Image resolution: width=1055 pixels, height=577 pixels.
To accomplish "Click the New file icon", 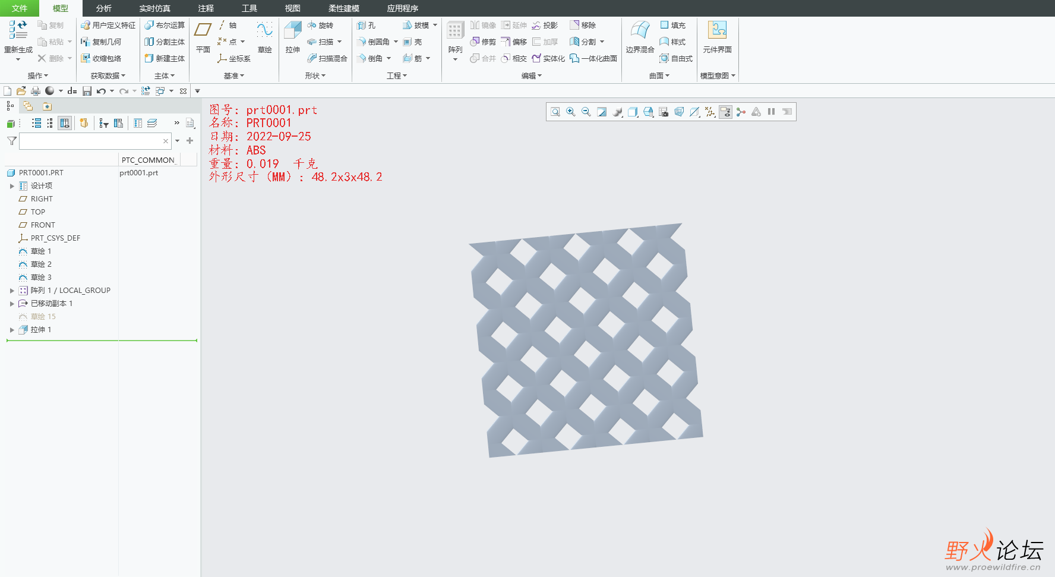I will pos(8,91).
